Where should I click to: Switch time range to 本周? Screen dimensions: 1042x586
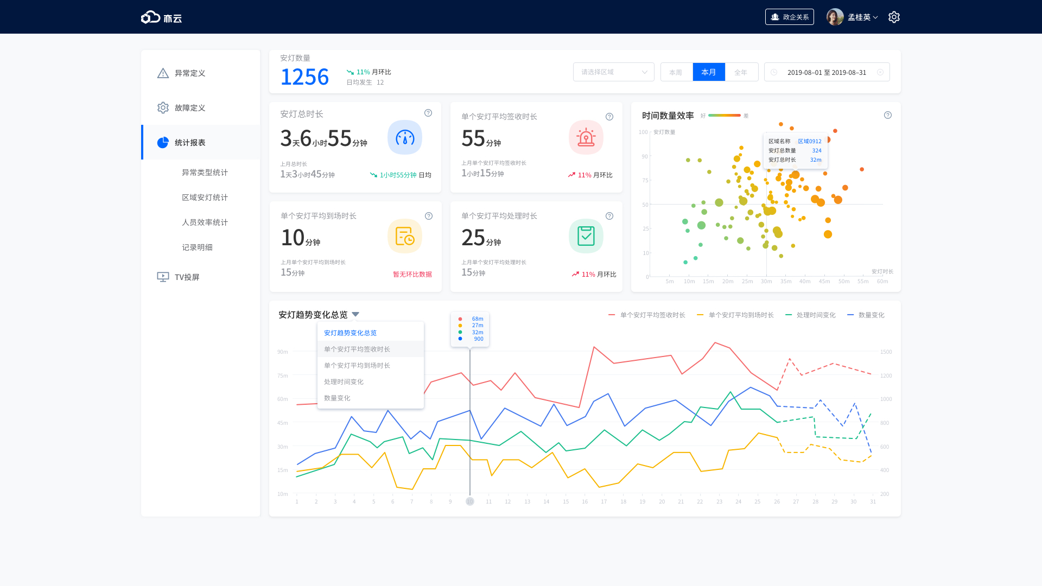[x=676, y=72]
